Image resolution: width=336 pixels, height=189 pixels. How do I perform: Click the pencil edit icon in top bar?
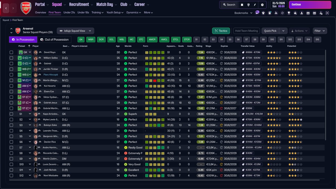pyautogui.click(x=255, y=5)
